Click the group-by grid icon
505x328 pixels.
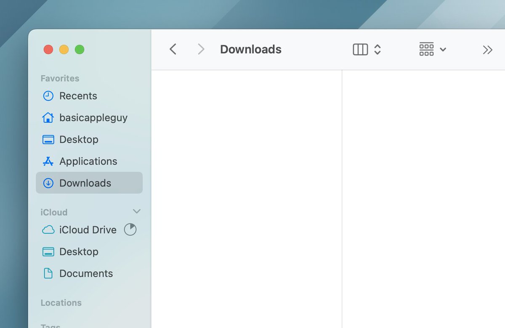click(x=426, y=50)
